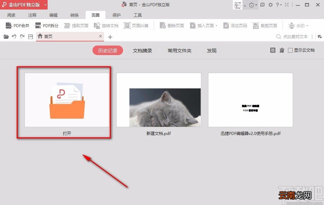Open the 迅捷PDF编辑器v2.0使用手册.pdf thumbnail
This screenshot has width=324, height=205.
coord(251,100)
